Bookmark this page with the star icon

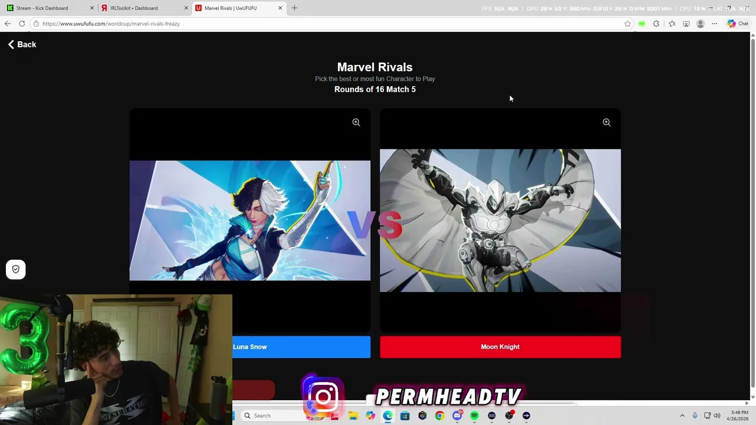[x=627, y=24]
